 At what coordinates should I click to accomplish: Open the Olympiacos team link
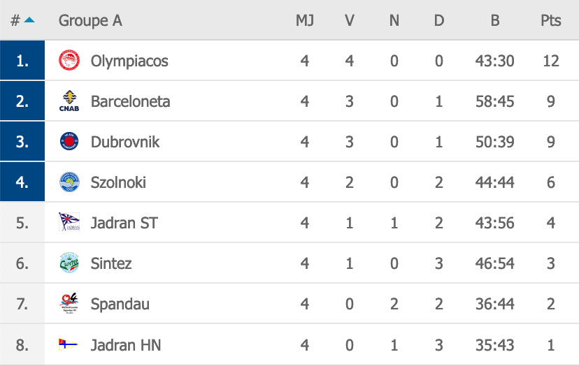pyautogui.click(x=129, y=61)
